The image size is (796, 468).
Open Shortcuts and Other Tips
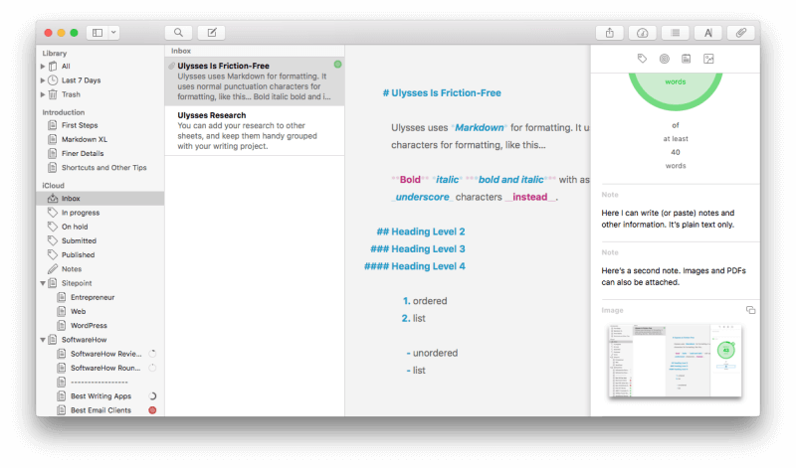click(100, 168)
